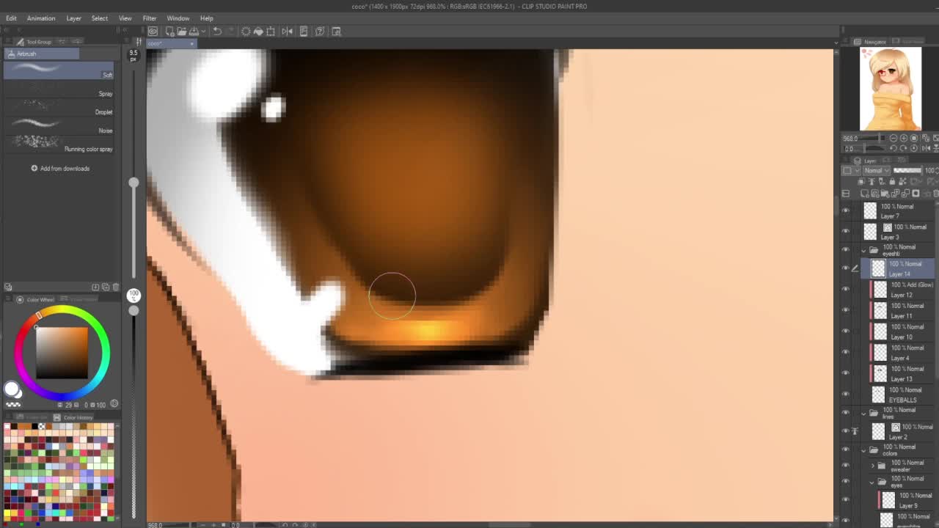Select the Noise sub tool
939x528 pixels.
pyautogui.click(x=59, y=126)
